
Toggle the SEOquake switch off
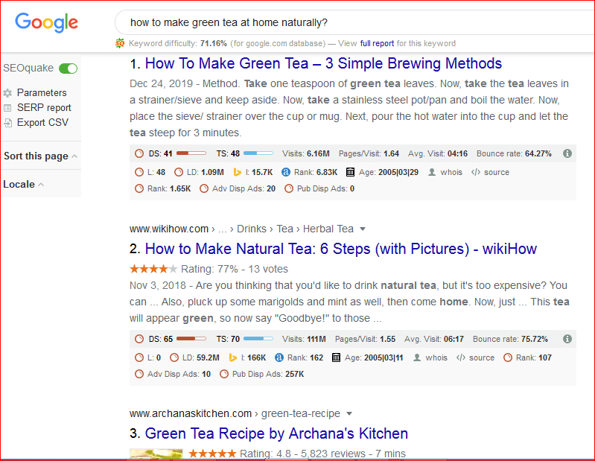click(69, 69)
